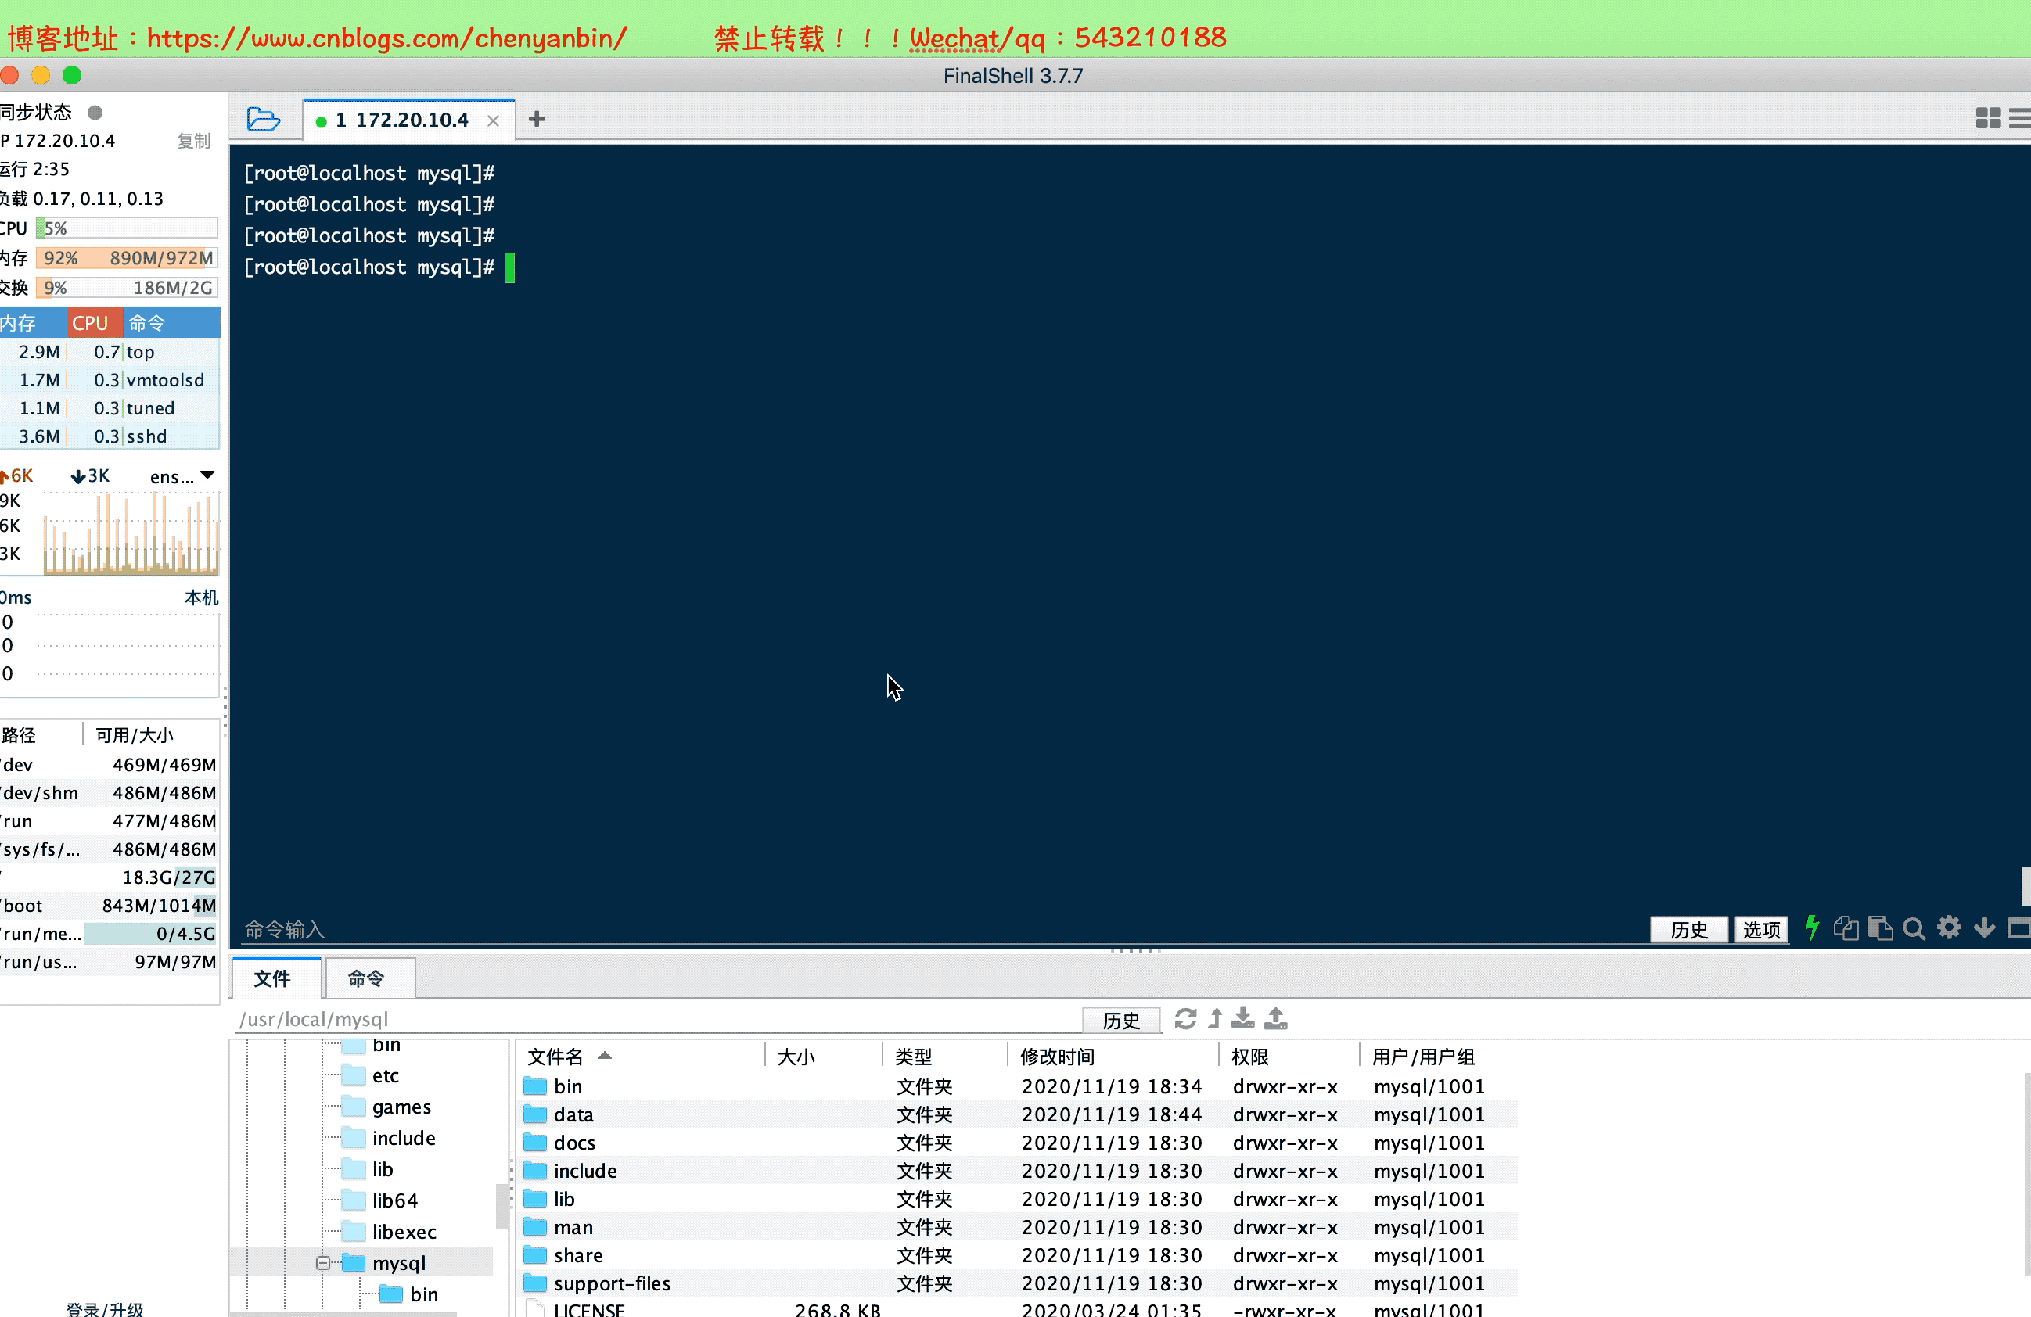Click the green lightning quick-command icon
The height and width of the screenshot is (1317, 2031).
click(1812, 928)
